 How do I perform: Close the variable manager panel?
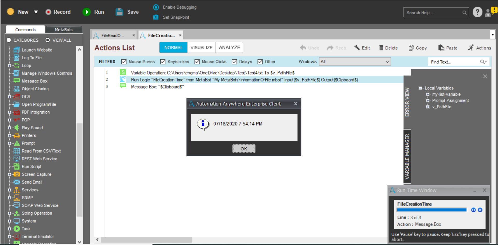coord(485,76)
